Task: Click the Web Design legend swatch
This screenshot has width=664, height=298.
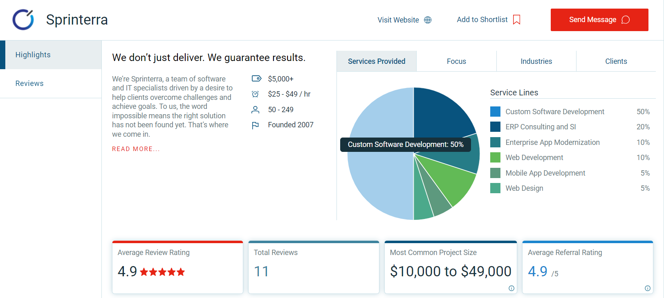Action: coord(495,188)
